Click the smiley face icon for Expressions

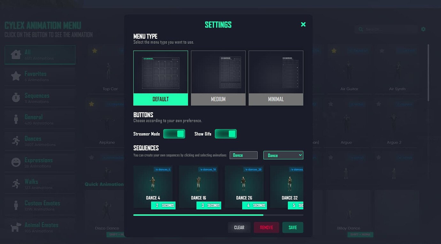tap(16, 162)
